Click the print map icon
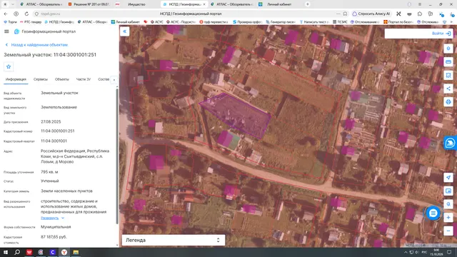The height and width of the screenshot is (257, 457). click(x=448, y=101)
